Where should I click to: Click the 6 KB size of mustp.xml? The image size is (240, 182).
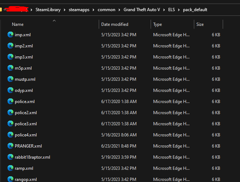click(216, 79)
